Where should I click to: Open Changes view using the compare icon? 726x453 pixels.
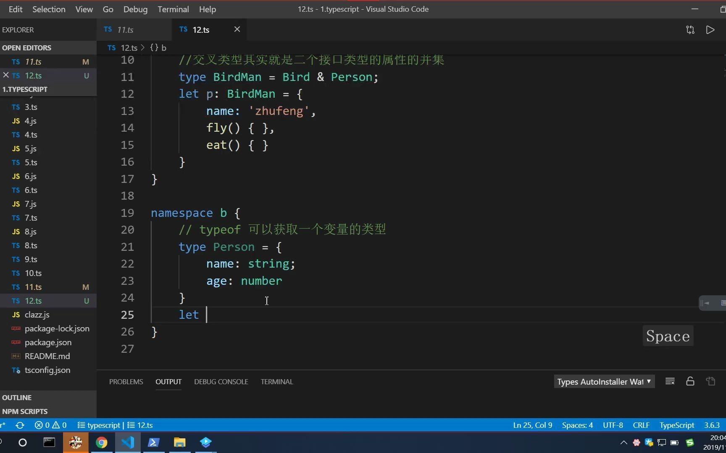pyautogui.click(x=690, y=29)
